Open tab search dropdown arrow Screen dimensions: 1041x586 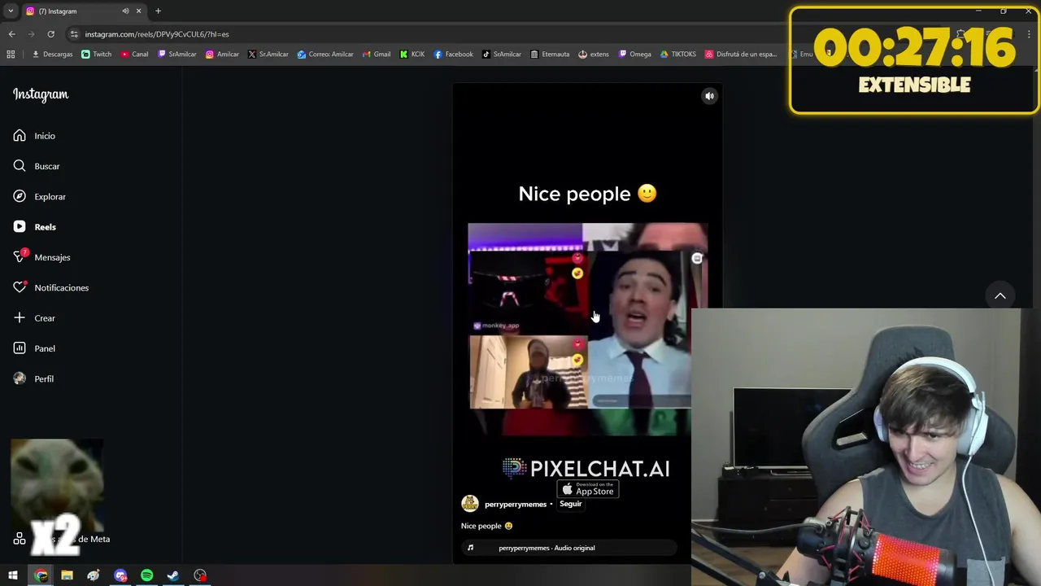coord(11,11)
